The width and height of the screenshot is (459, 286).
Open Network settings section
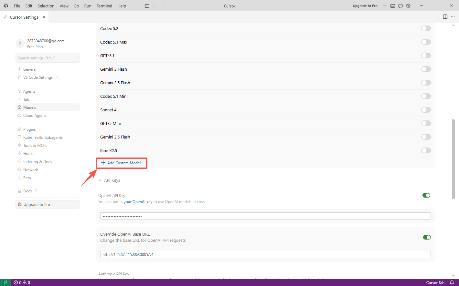pos(48,170)
